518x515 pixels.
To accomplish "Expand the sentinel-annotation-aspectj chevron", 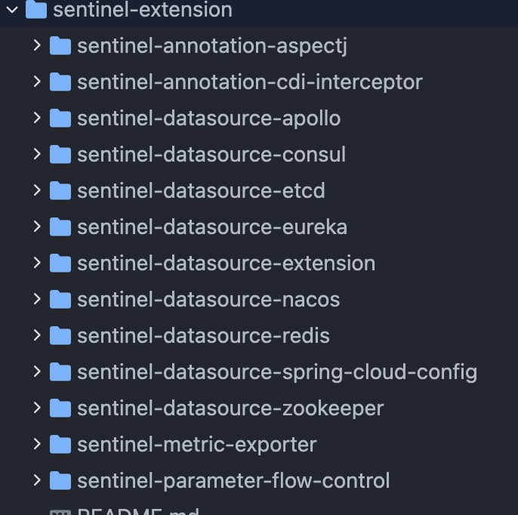I will 37,45.
